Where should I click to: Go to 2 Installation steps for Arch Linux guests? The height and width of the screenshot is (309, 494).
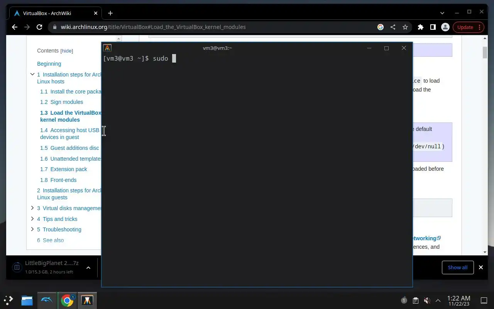69,194
